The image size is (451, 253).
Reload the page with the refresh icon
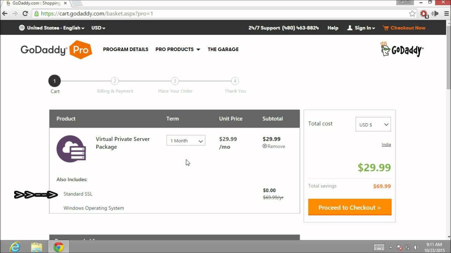click(x=25, y=14)
